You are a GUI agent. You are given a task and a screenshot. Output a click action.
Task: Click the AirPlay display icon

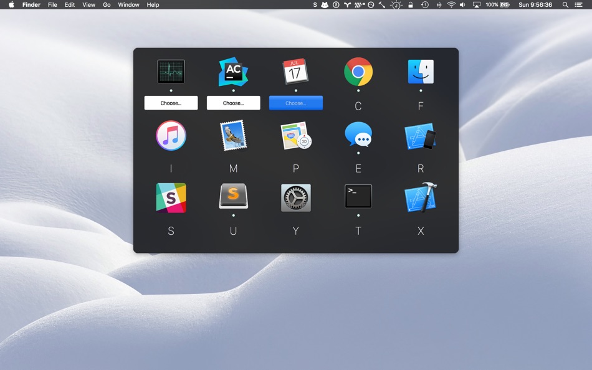point(477,4)
